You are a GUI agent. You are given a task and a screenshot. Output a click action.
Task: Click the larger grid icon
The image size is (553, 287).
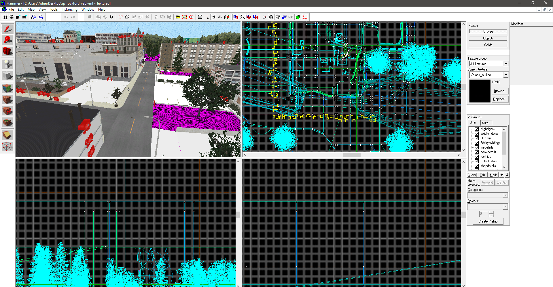(24, 17)
